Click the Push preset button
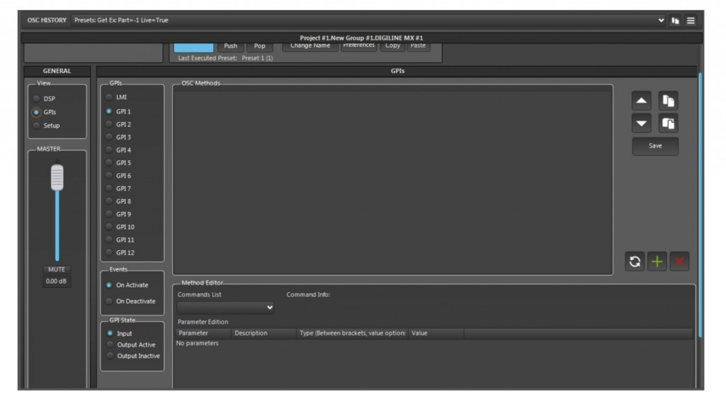The image size is (726, 402). click(230, 46)
